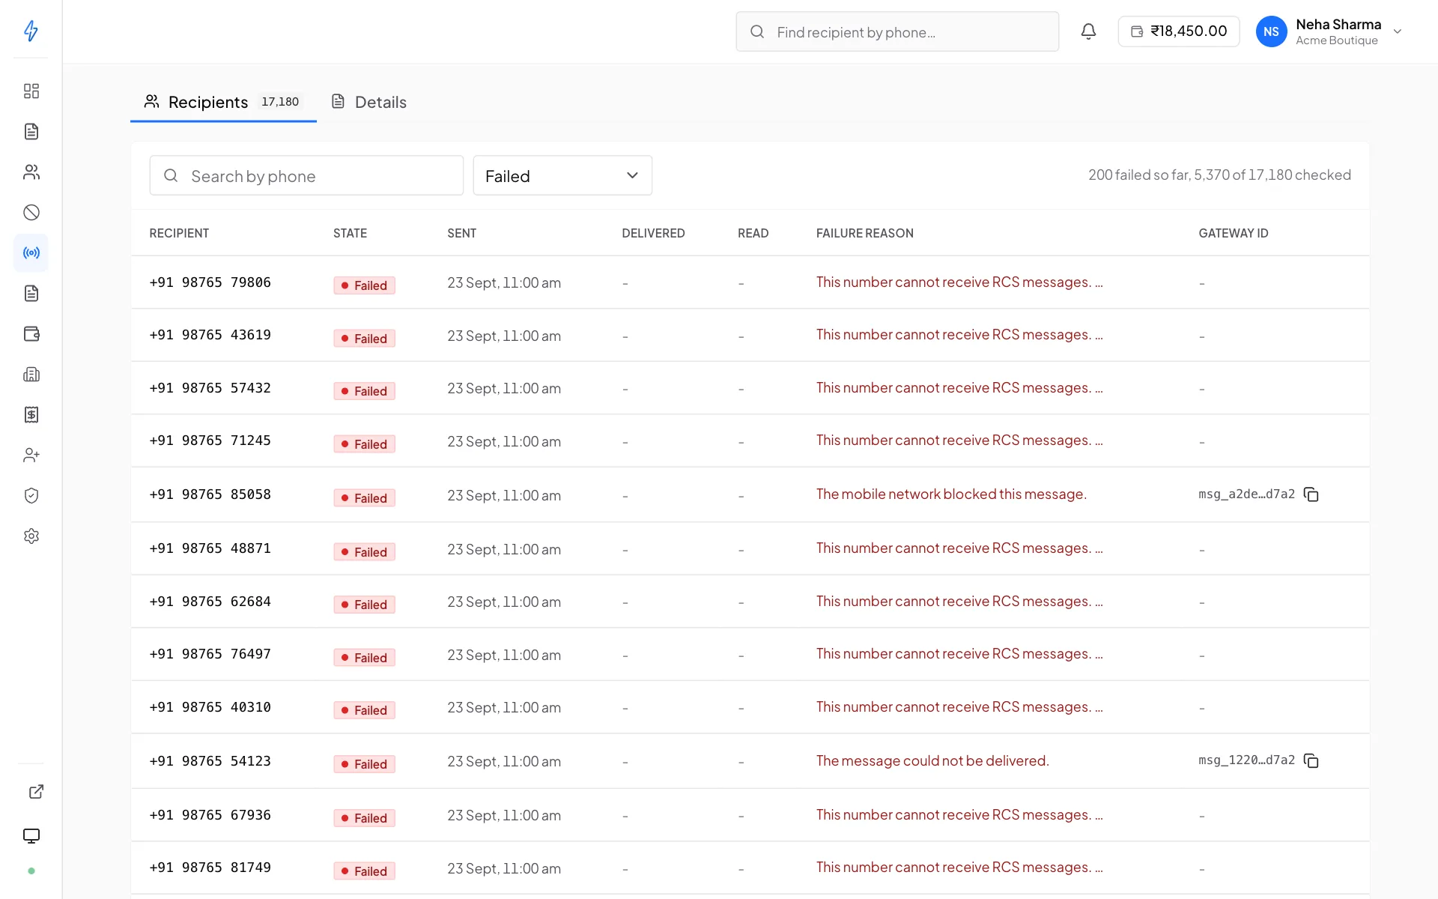Click the lightning bolt app logo
This screenshot has height=899, width=1438.
pyautogui.click(x=31, y=31)
